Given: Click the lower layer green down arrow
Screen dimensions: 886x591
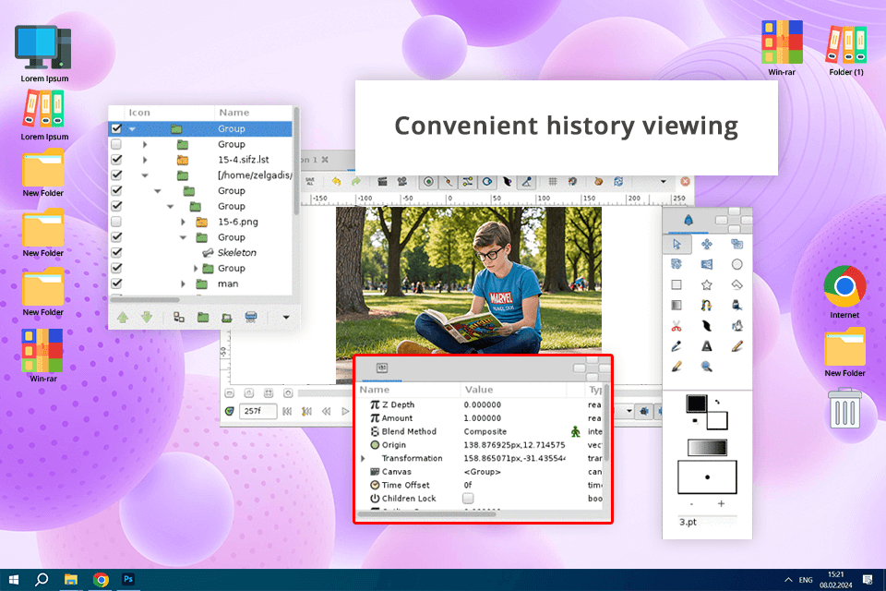Looking at the screenshot, I should pyautogui.click(x=145, y=317).
